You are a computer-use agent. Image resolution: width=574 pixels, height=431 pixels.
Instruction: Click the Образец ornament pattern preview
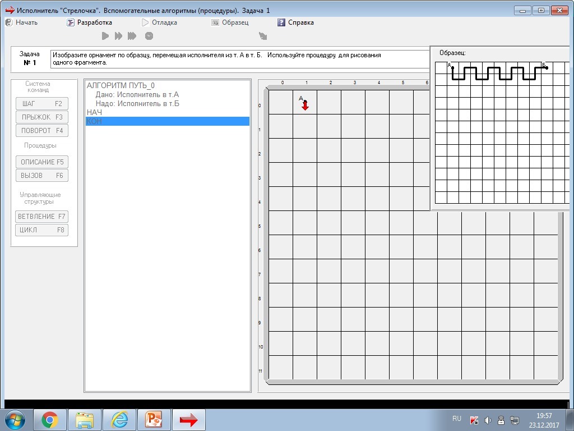coord(502,132)
